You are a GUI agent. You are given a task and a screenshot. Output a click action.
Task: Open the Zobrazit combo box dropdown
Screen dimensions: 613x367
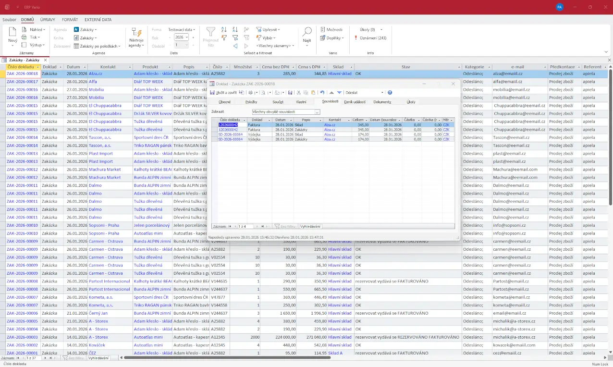pos(317,112)
